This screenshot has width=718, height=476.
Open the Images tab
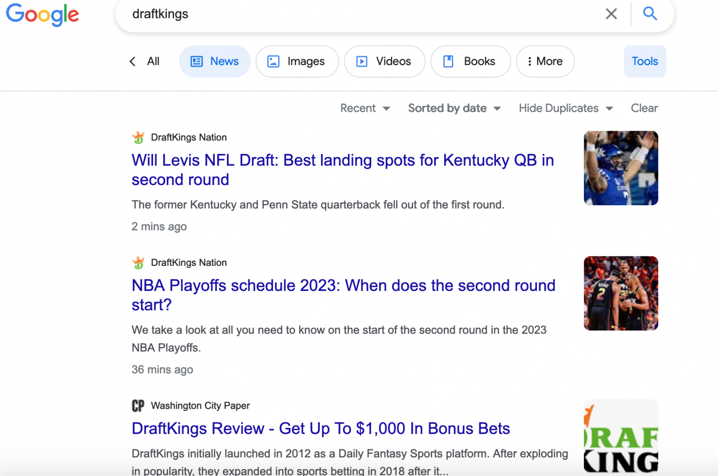[x=297, y=62]
